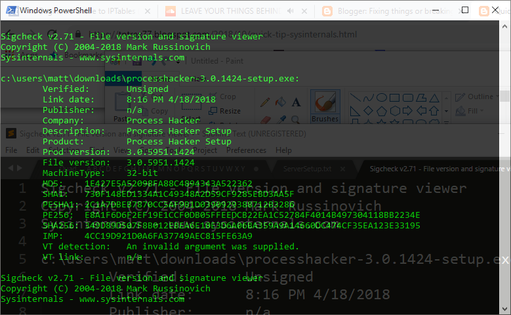The width and height of the screenshot is (511, 315).
Task: Select the Eraser tool in Paint
Action: tap(266, 120)
